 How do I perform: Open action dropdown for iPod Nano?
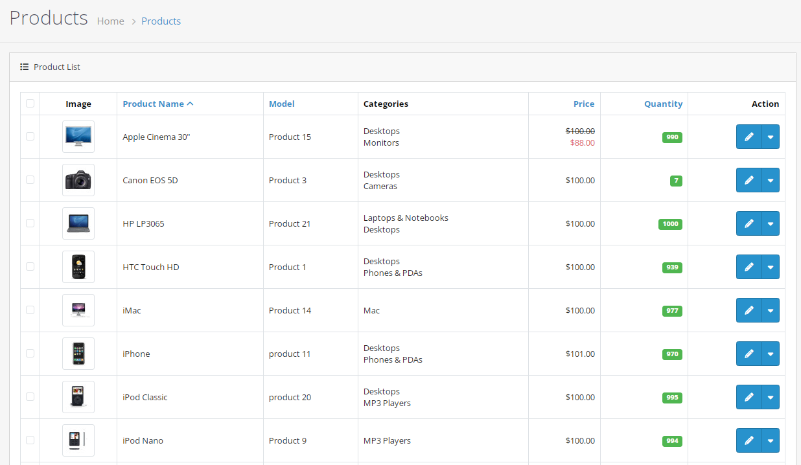(x=771, y=440)
